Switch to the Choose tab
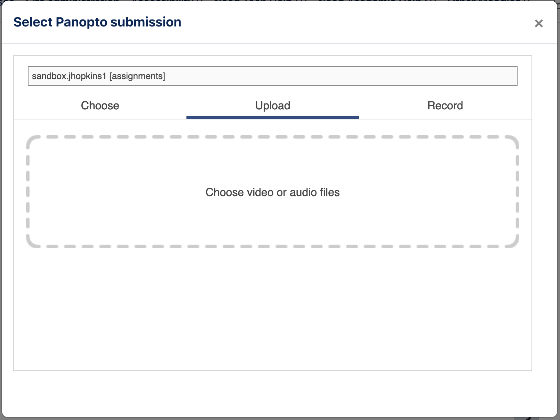The width and height of the screenshot is (560, 420). tap(100, 106)
